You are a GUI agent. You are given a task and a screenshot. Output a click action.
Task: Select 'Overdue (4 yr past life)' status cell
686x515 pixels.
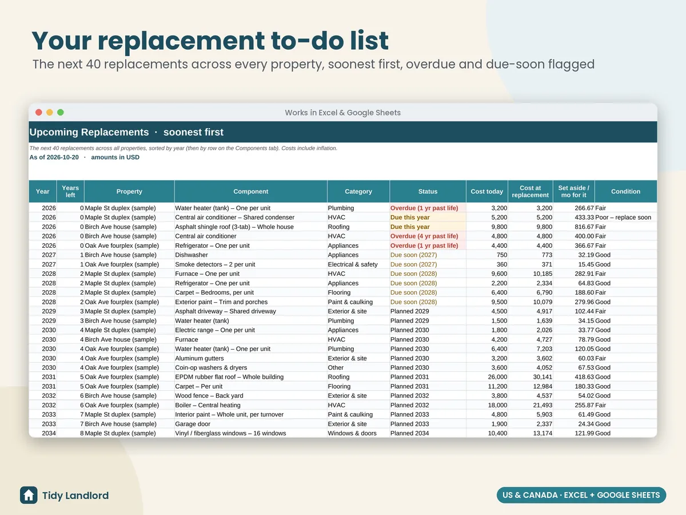pos(428,236)
